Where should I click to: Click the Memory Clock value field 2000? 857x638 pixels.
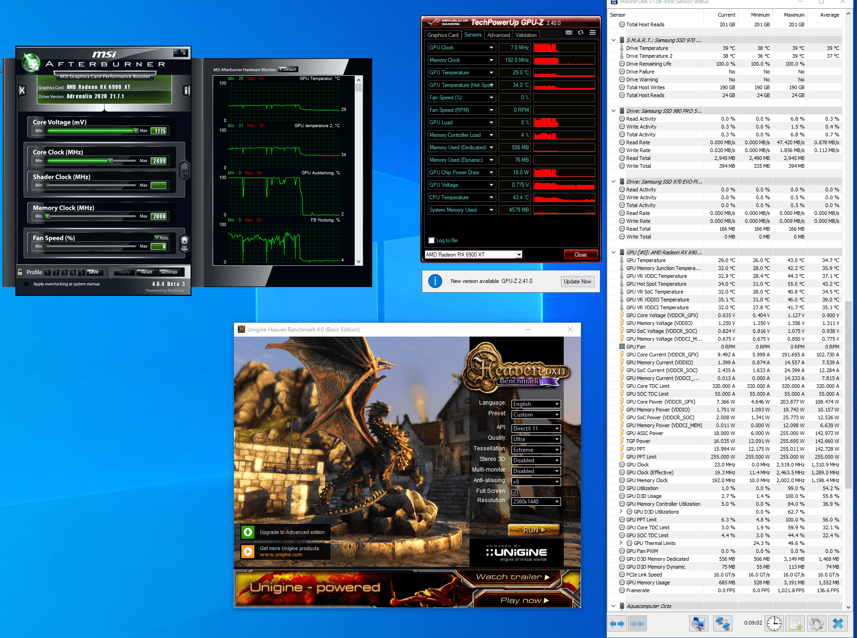pyautogui.click(x=159, y=216)
